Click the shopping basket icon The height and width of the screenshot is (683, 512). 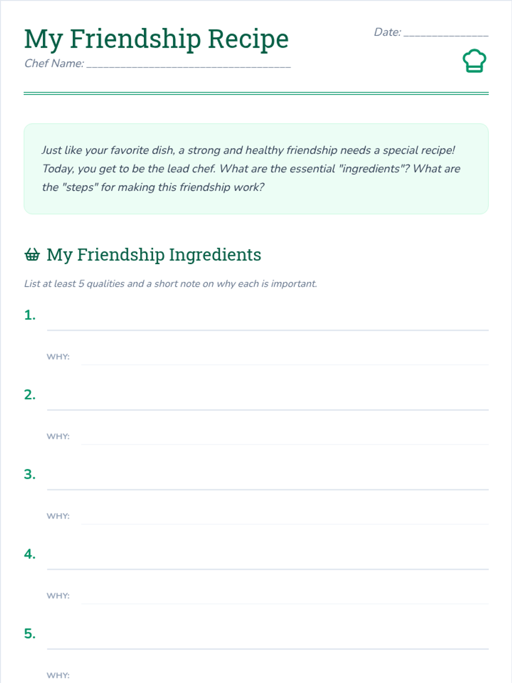[32, 254]
